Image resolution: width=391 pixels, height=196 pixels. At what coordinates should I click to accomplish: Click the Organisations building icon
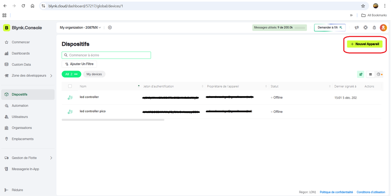[6, 128]
